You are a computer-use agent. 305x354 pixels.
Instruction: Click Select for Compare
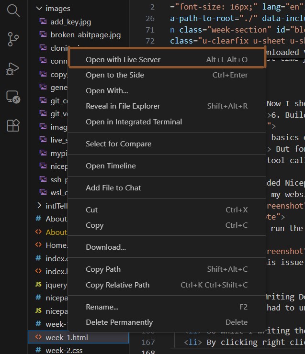(167, 144)
